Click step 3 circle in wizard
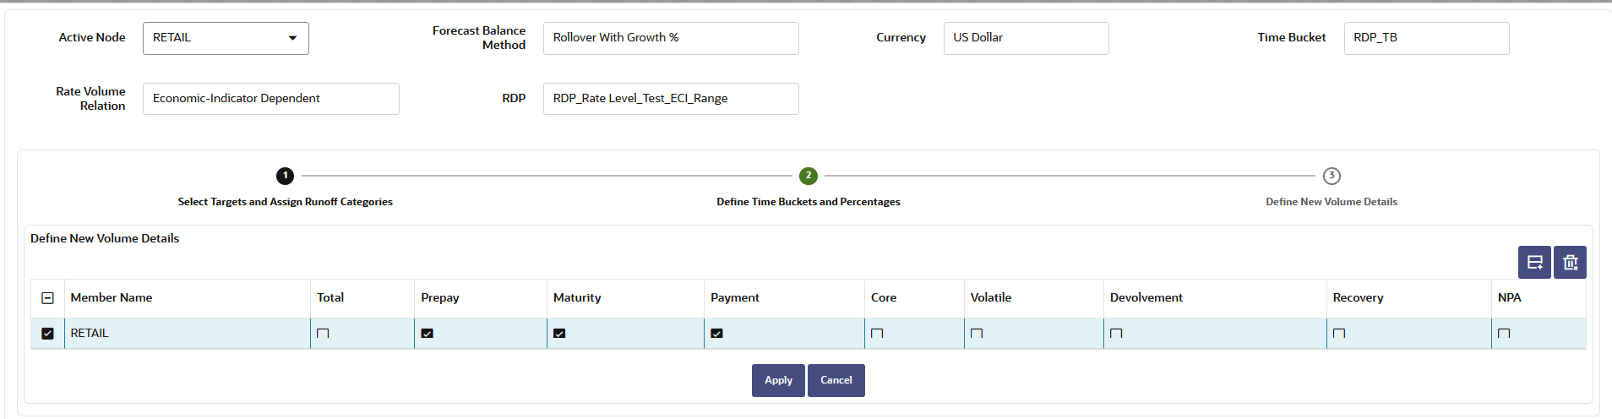 (1332, 176)
